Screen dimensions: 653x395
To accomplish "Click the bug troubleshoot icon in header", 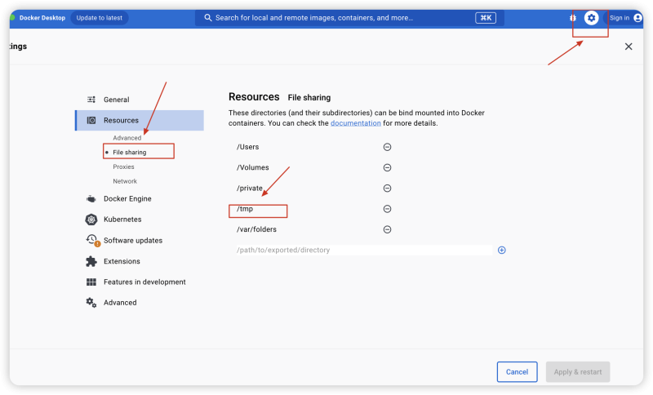I will click(573, 18).
